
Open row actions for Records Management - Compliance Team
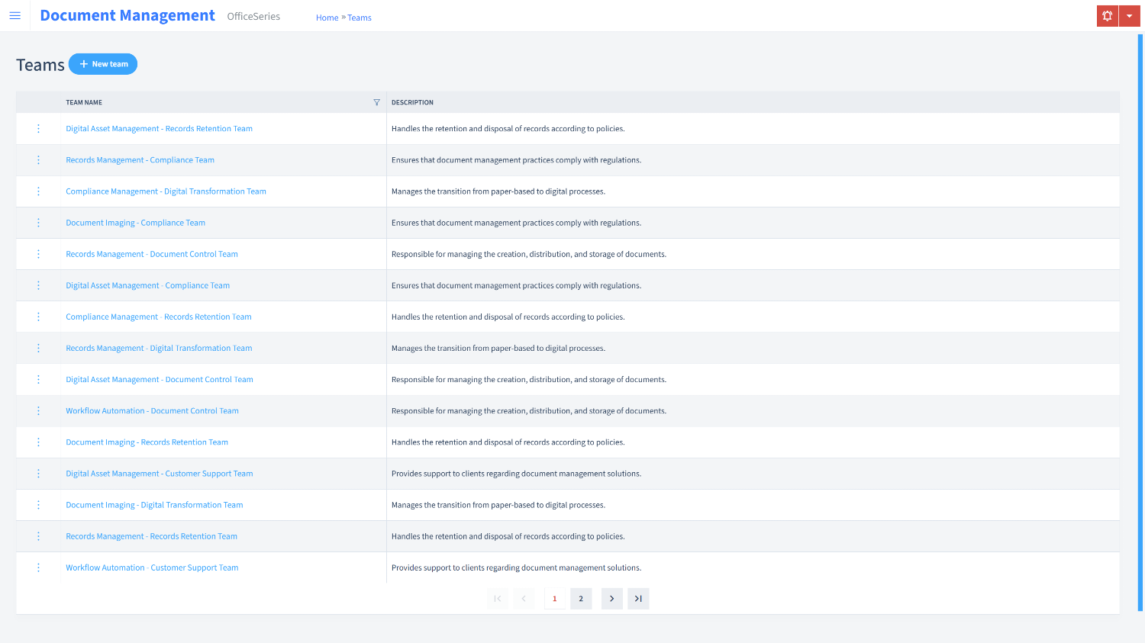[x=38, y=159]
